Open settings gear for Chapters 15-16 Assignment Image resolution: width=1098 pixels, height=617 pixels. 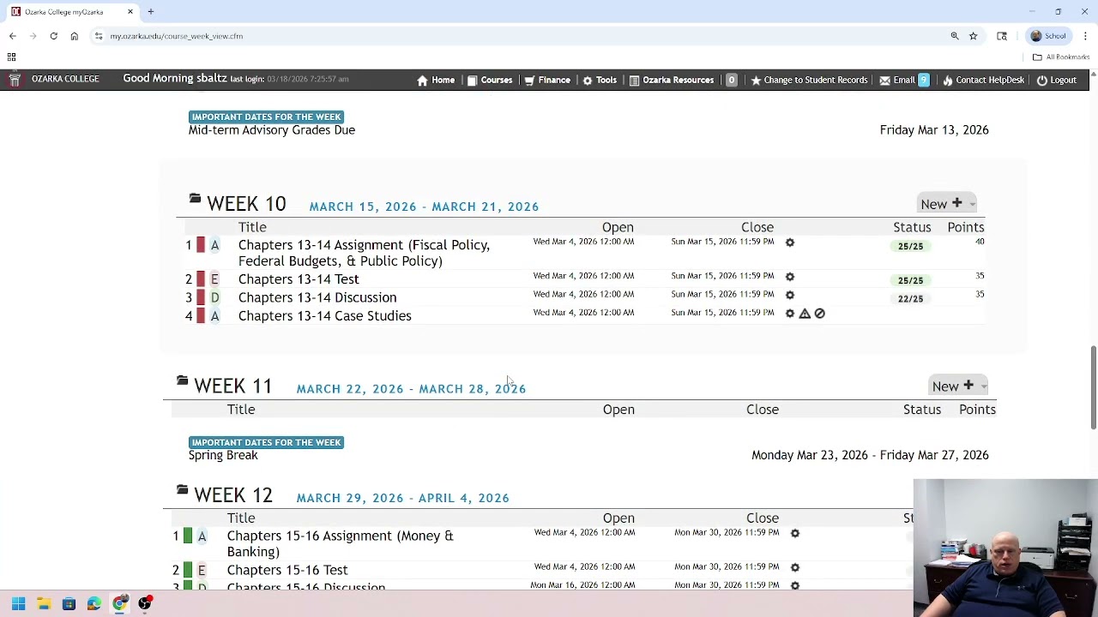[795, 534]
